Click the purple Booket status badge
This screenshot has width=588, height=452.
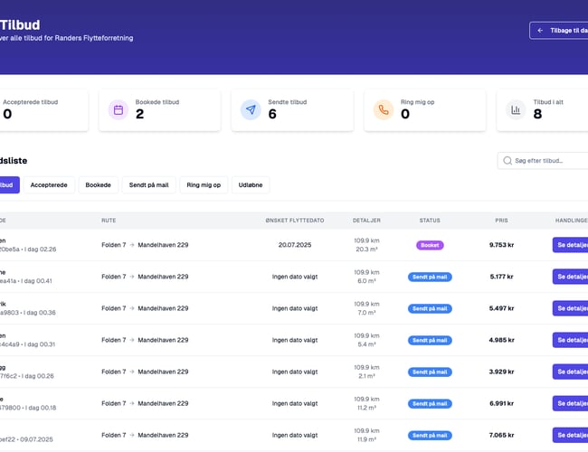click(430, 245)
